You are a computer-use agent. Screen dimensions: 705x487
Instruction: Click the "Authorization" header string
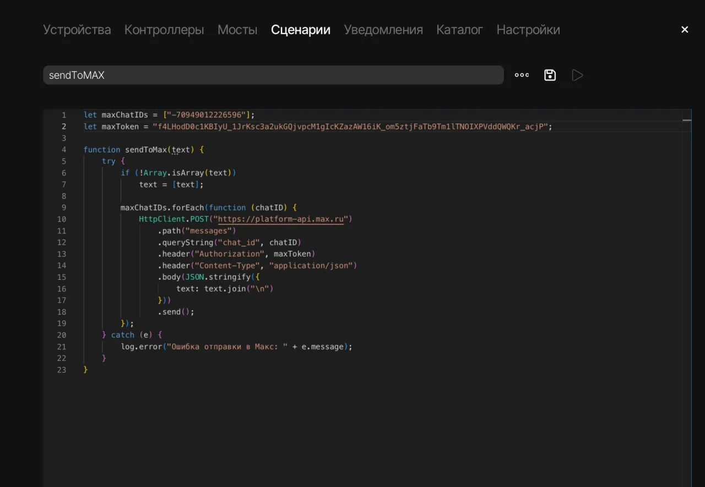229,254
